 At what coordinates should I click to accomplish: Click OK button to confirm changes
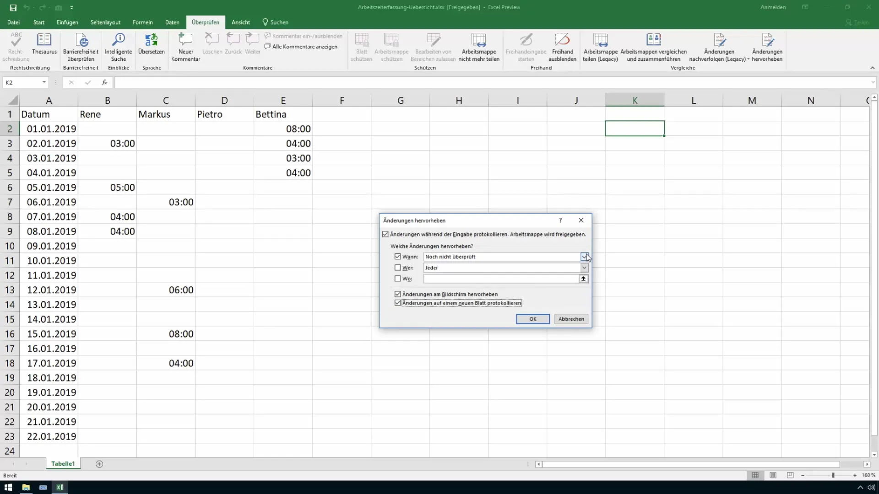point(533,318)
